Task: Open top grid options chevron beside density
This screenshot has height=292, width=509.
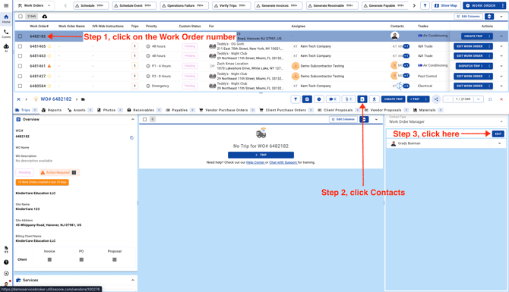Action: click(x=501, y=16)
